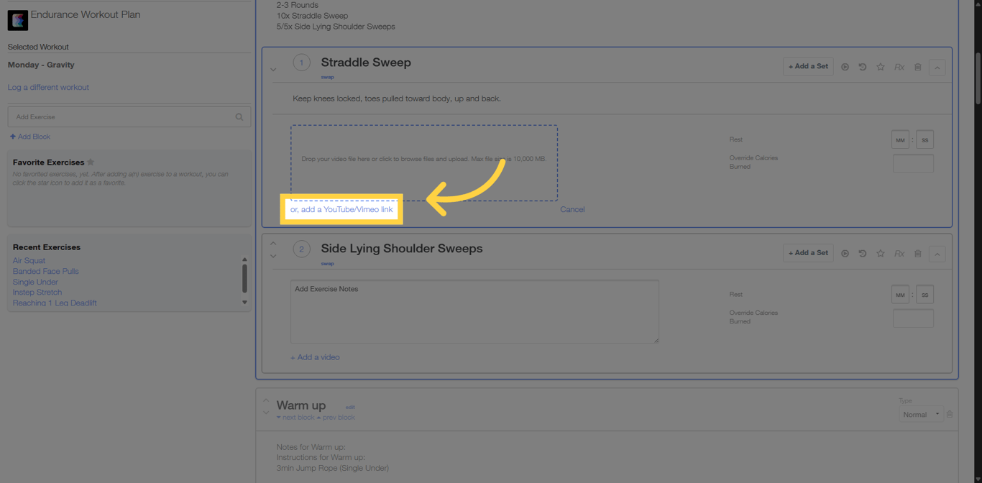Toggle Rx on Straddle Sweep

point(899,67)
